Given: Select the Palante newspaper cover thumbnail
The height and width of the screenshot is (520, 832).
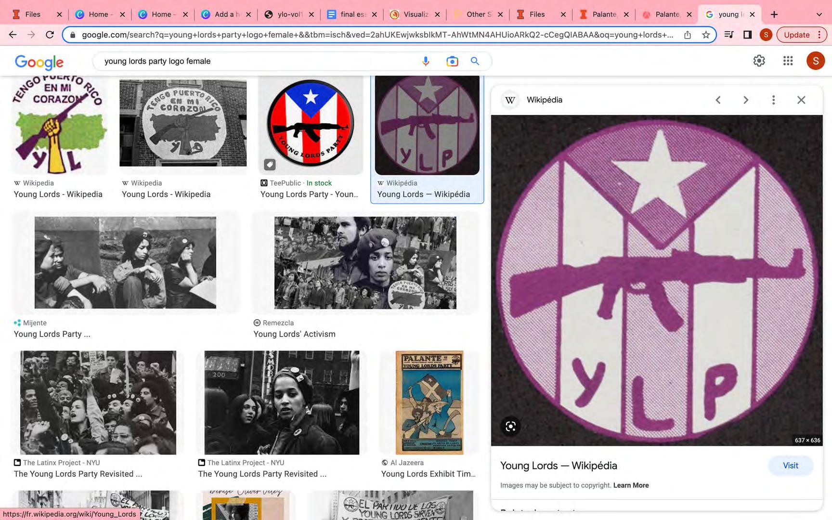Looking at the screenshot, I should click(x=429, y=403).
